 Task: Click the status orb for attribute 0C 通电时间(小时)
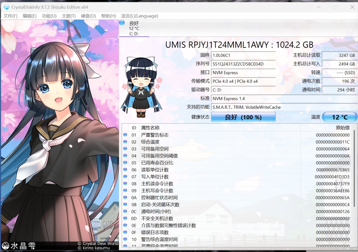125,211
